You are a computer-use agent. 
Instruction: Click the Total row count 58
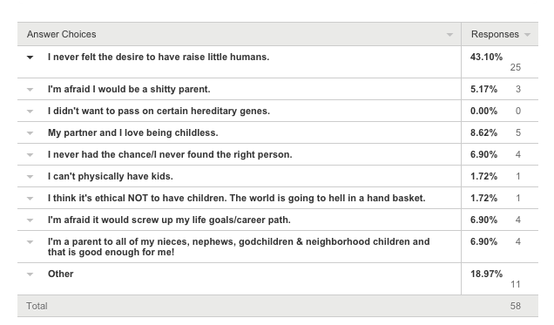tap(515, 306)
